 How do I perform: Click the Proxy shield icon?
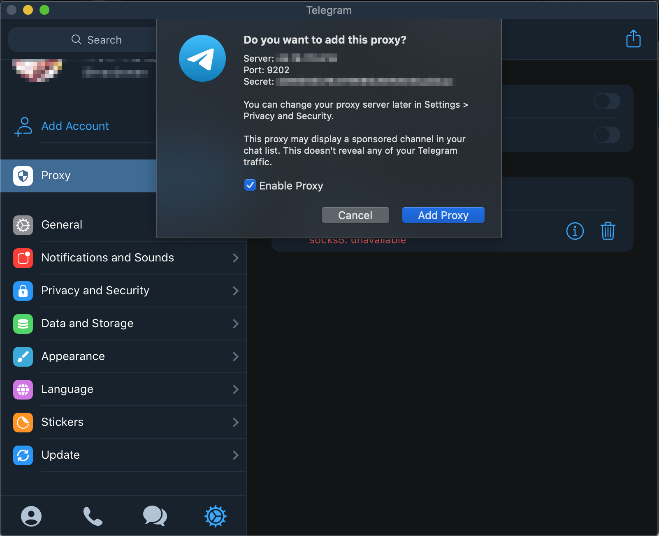click(x=23, y=176)
